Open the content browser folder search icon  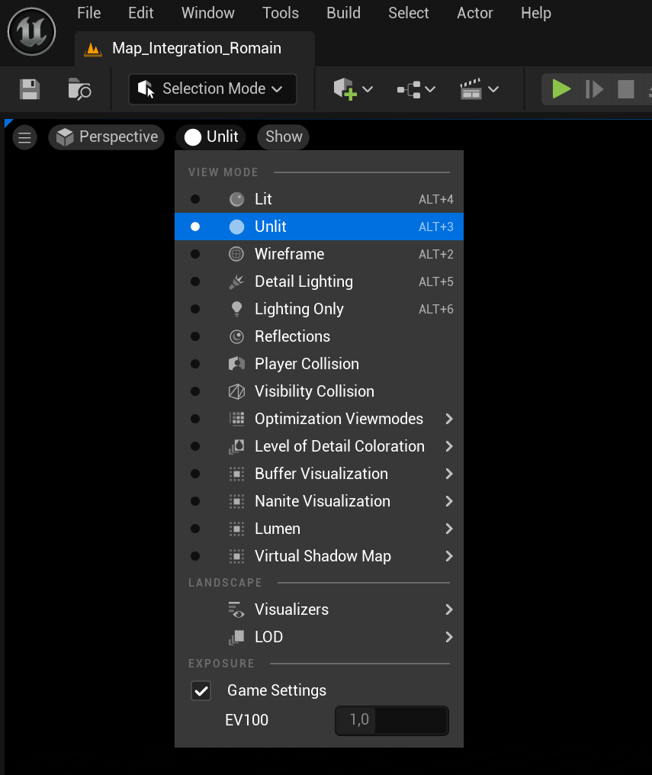pyautogui.click(x=79, y=89)
